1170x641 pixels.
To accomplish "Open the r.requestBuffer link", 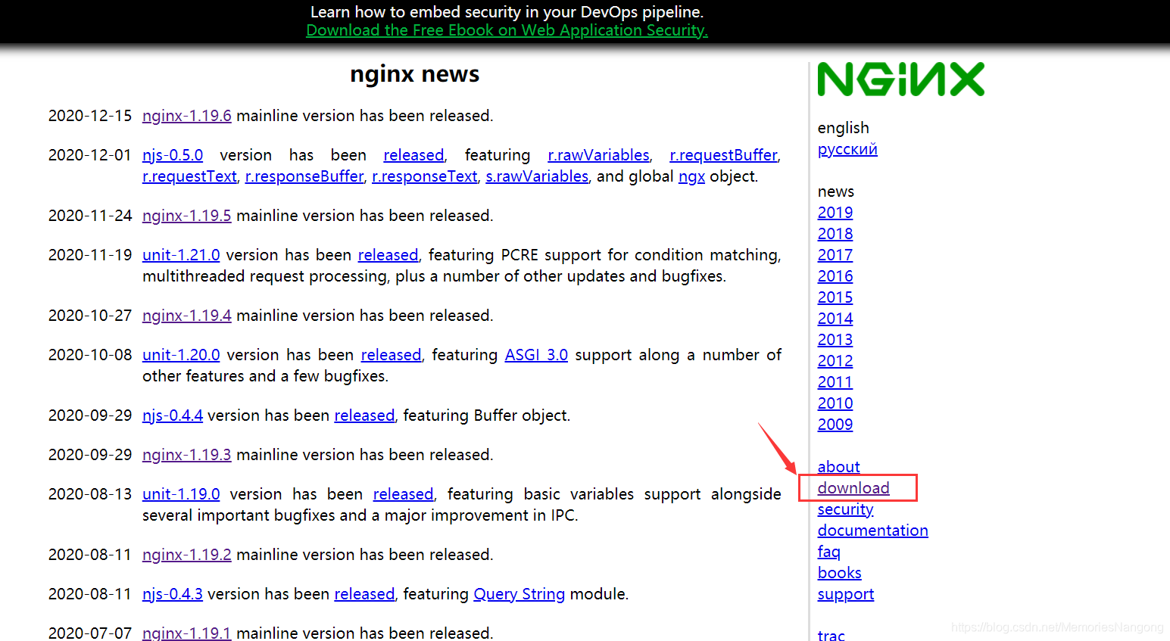I will (x=723, y=155).
